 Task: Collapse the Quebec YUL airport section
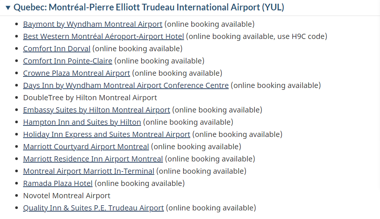(x=8, y=7)
